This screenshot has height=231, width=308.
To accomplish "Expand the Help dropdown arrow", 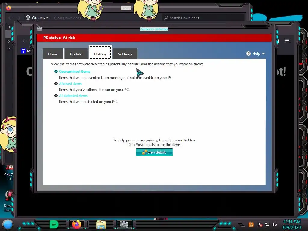I will click(263, 54).
